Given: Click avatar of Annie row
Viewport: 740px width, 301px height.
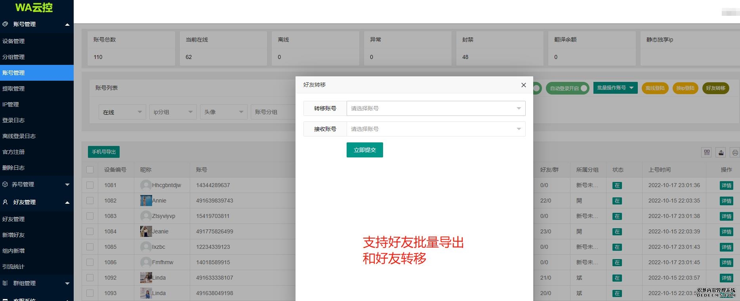Looking at the screenshot, I should (x=146, y=201).
